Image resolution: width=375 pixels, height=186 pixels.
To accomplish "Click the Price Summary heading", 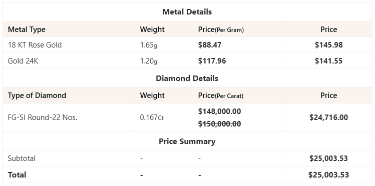I will 187,141.
